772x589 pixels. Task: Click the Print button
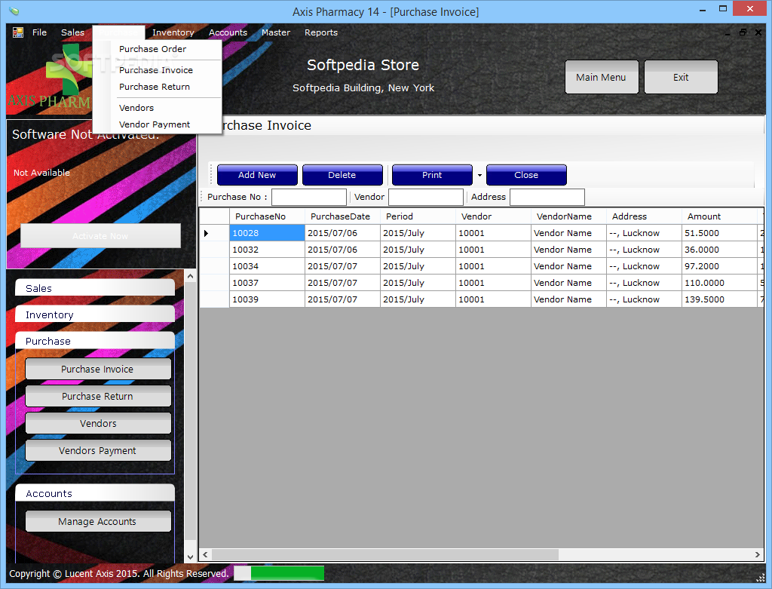432,175
